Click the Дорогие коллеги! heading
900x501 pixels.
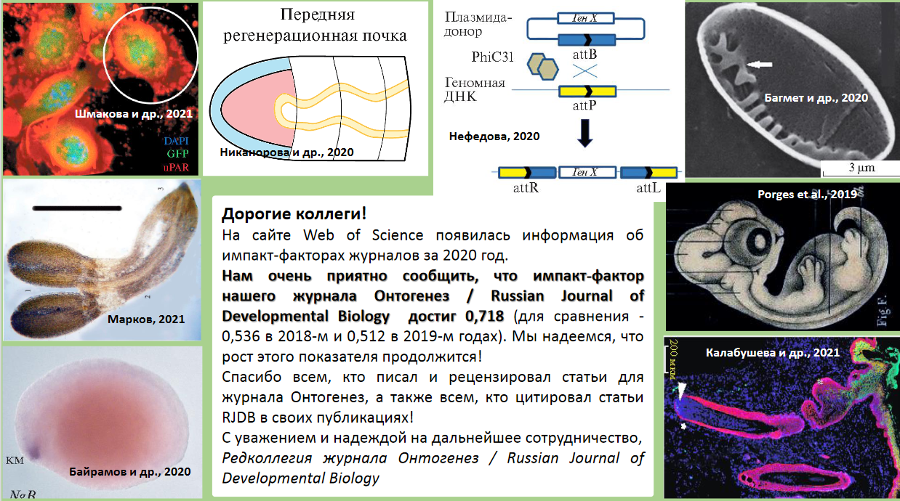294,214
